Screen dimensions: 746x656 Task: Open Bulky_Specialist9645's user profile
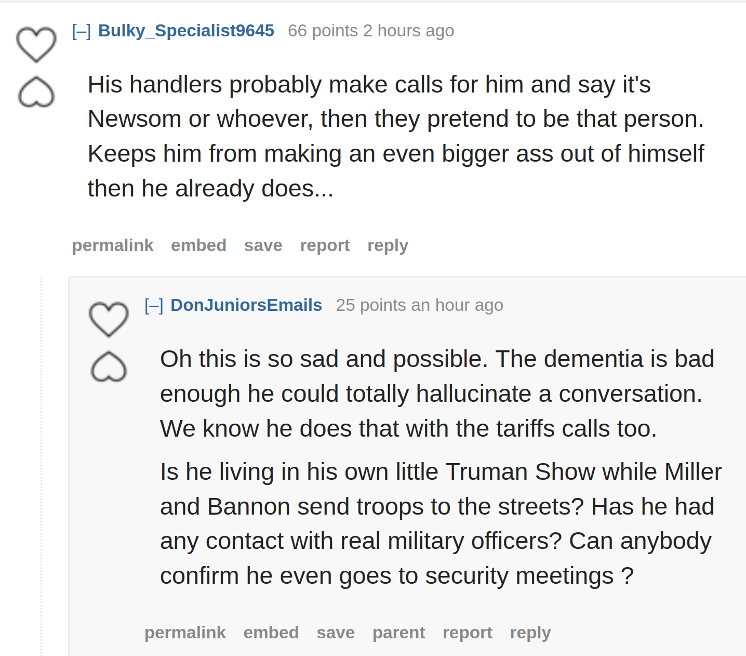[186, 31]
